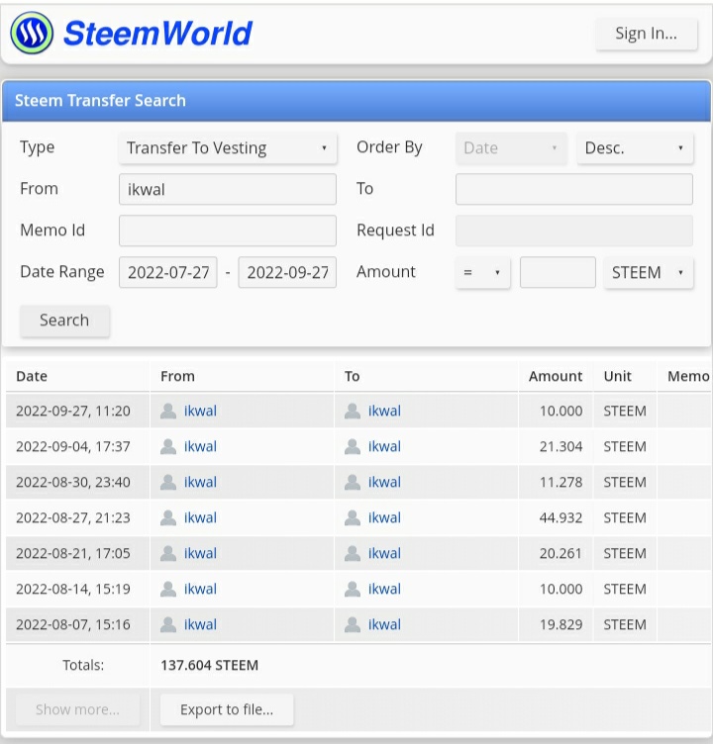Viewport: 713px width, 744px height.
Task: Focus the Memo Id input field
Action: coord(228,231)
